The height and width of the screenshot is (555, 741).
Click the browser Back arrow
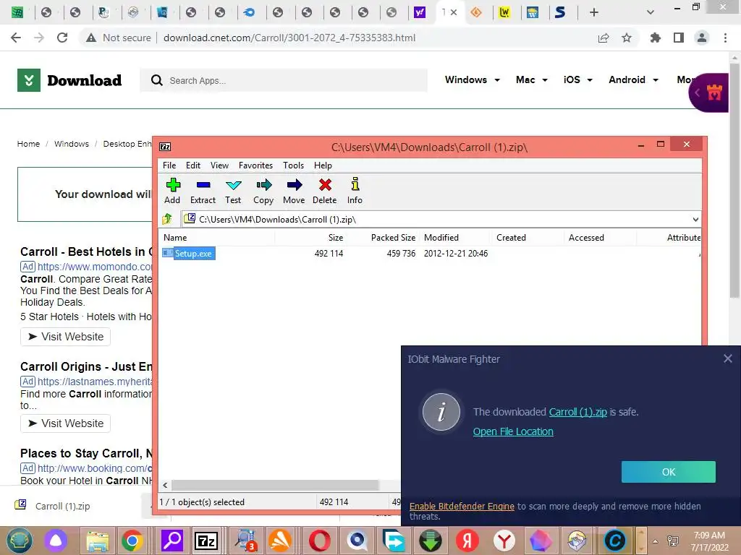(16, 38)
